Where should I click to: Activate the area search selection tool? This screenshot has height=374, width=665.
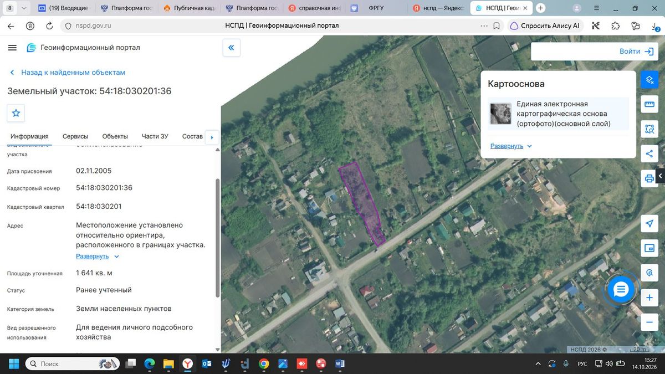pos(649,129)
